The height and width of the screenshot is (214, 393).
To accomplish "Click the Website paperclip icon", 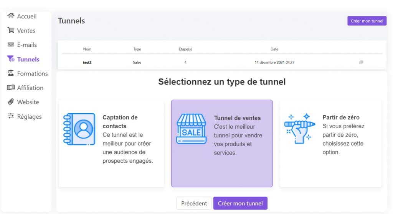I will (x=11, y=102).
